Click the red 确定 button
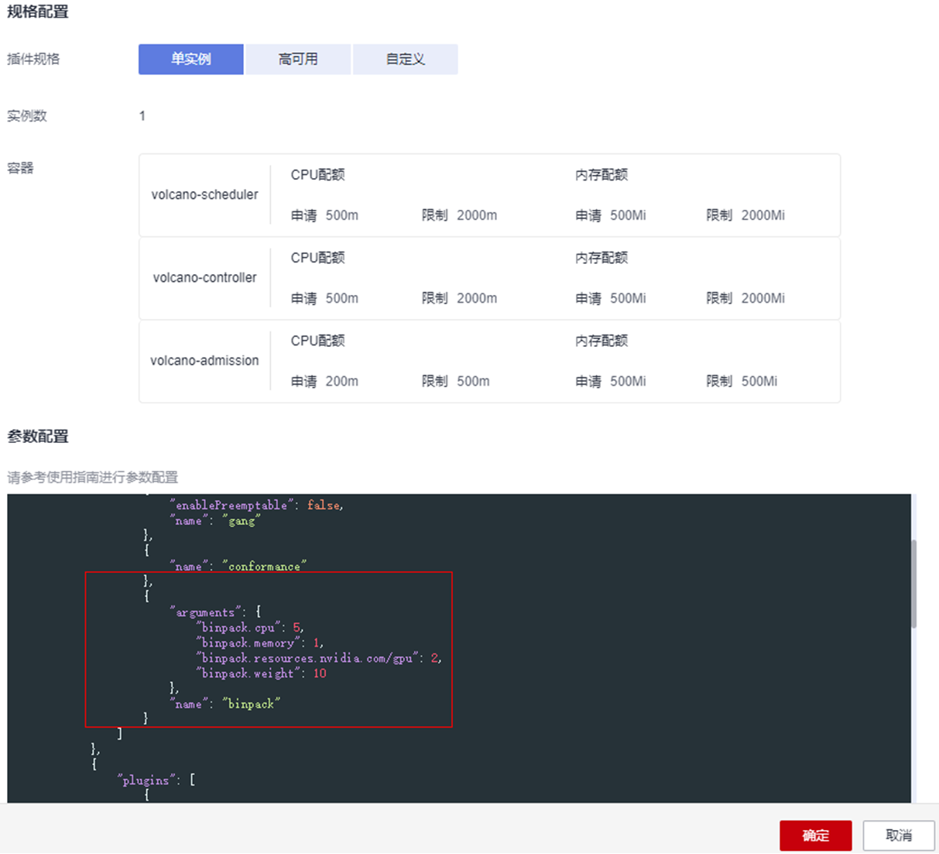Viewport: 939px width, 854px height. 815,835
